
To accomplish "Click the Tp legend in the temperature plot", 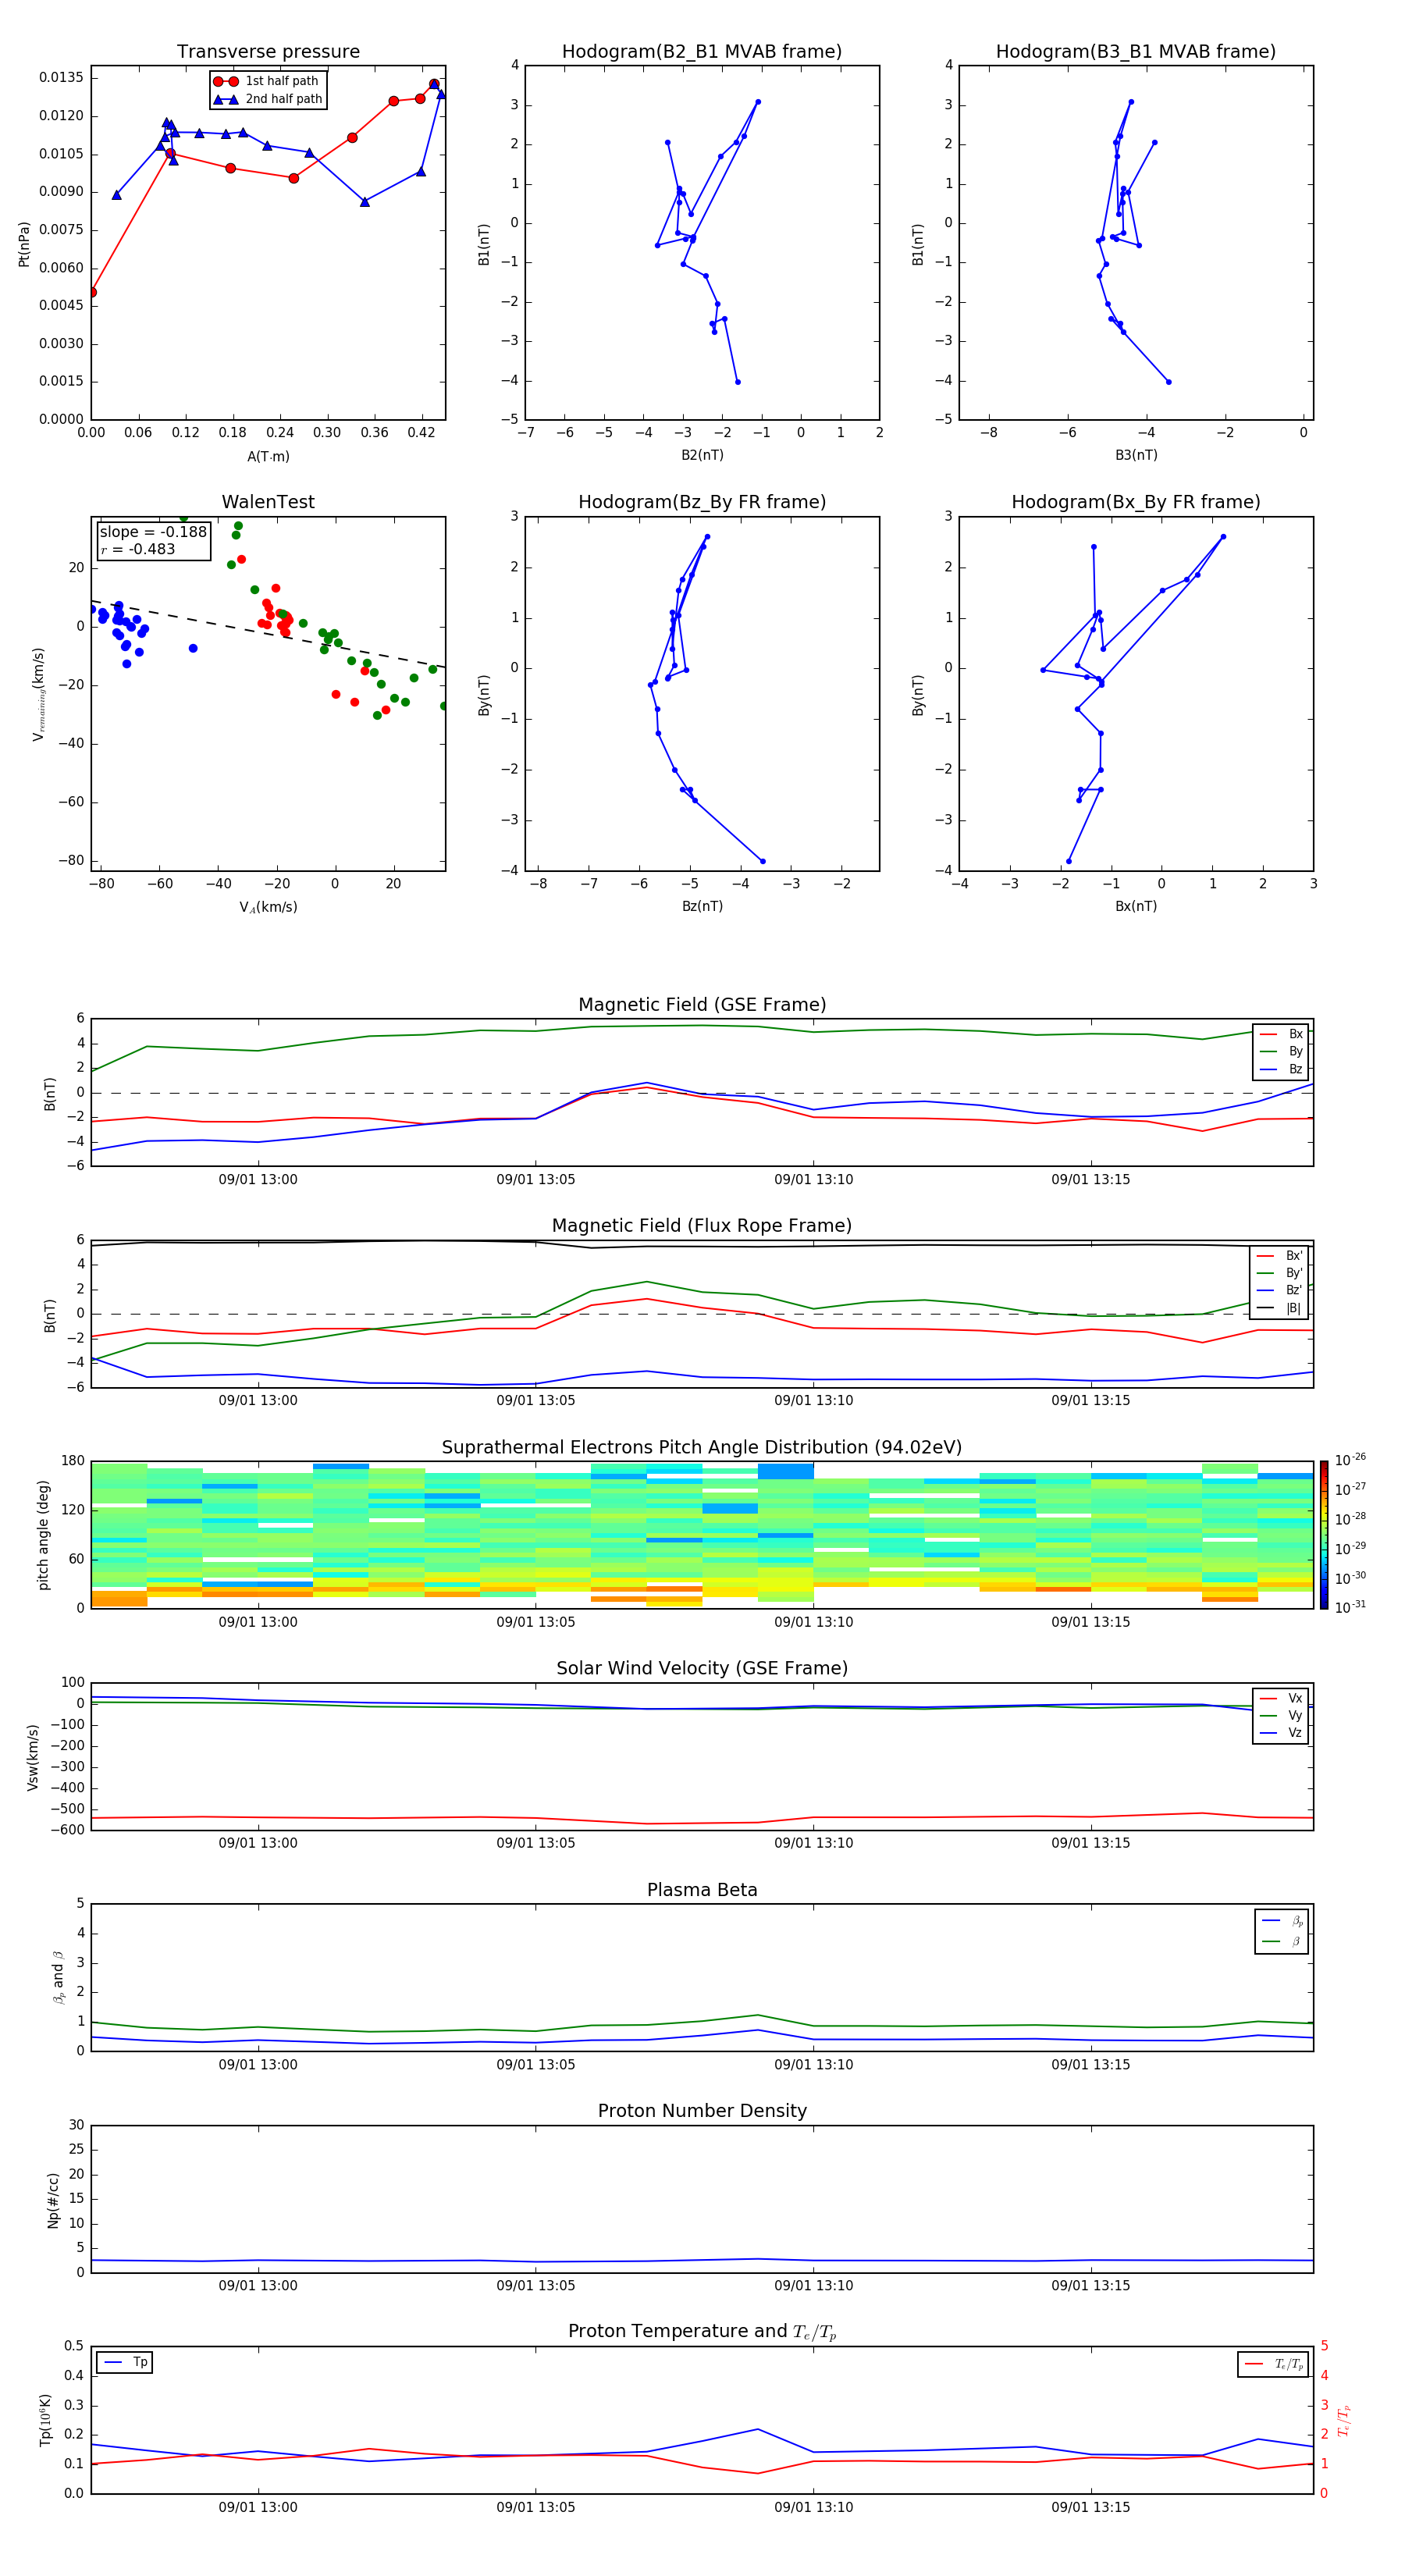I will pyautogui.click(x=124, y=2362).
